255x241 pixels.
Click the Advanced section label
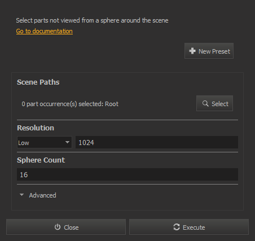tap(42, 195)
